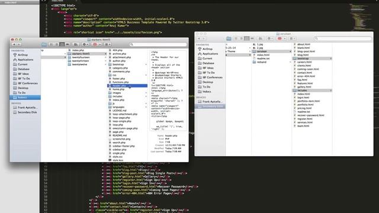Open Database folder in starkers-html5 window sidebar
This screenshot has height=213, width=379.
click(24, 69)
